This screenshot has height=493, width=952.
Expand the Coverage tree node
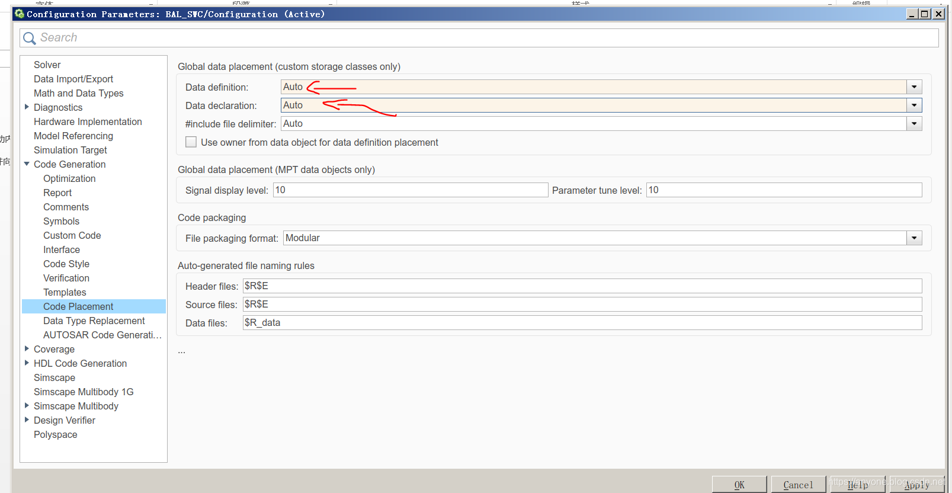27,349
